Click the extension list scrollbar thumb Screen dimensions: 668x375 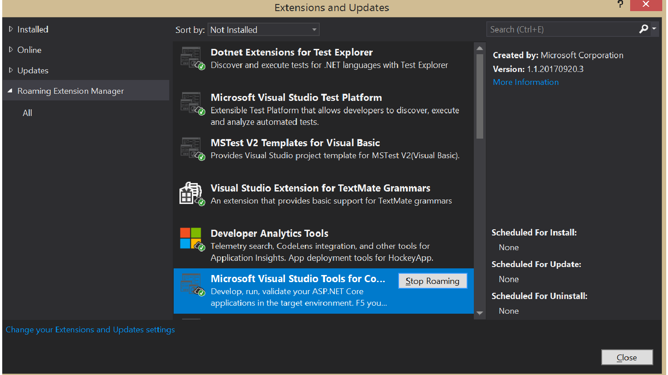click(x=480, y=96)
